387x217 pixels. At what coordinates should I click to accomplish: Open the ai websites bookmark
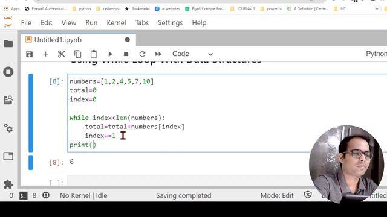167,8
